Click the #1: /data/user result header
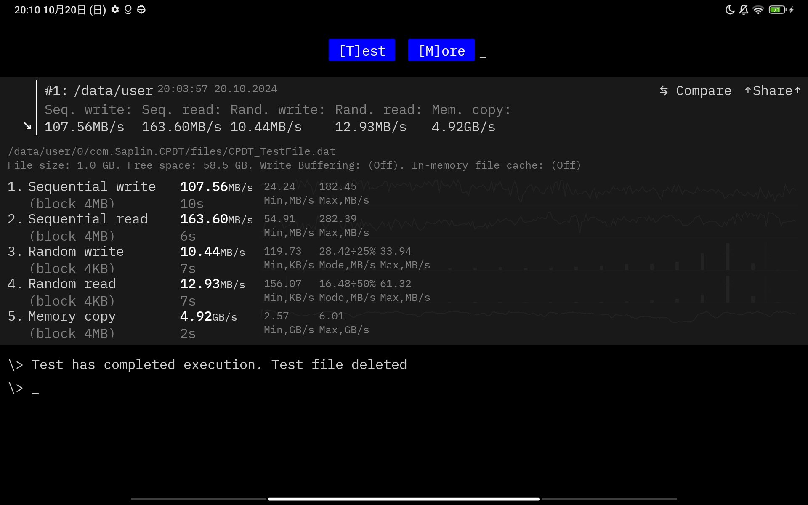The image size is (808, 505). [98, 90]
